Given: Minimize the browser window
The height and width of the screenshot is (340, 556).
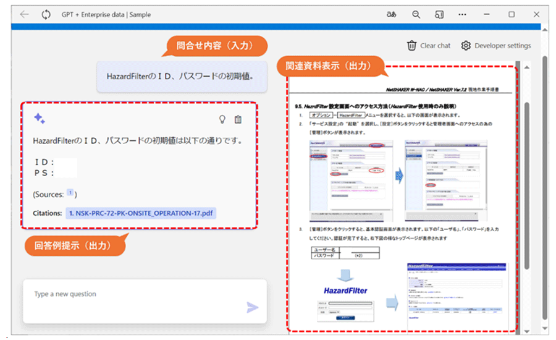Looking at the screenshot, I should pyautogui.click(x=487, y=15).
